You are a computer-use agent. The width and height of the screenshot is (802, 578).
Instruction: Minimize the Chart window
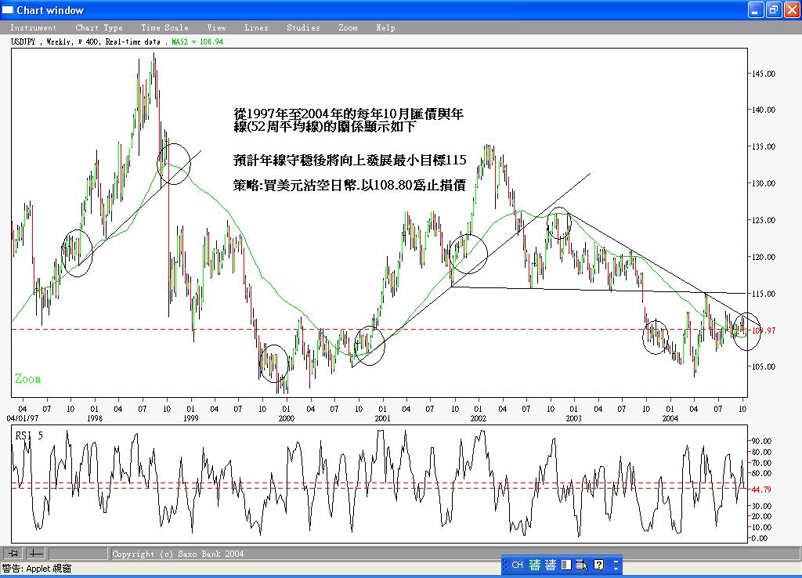pyautogui.click(x=756, y=9)
